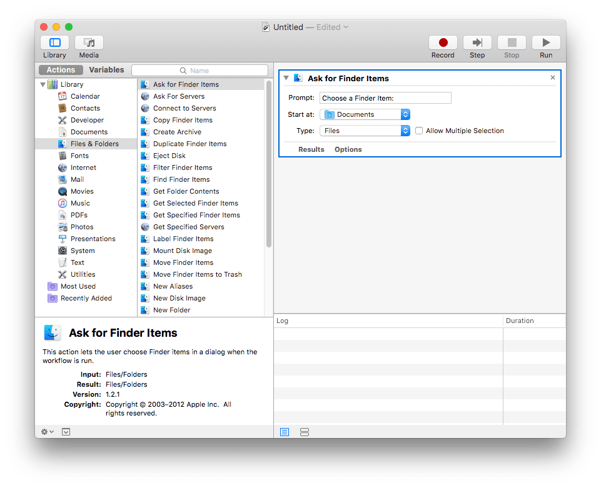Viewport: 601px width, 488px height.
Task: Select Copy Finder Items action
Action: pos(201,120)
